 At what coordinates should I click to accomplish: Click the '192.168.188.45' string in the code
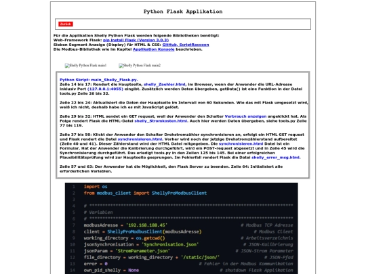(x=146, y=225)
